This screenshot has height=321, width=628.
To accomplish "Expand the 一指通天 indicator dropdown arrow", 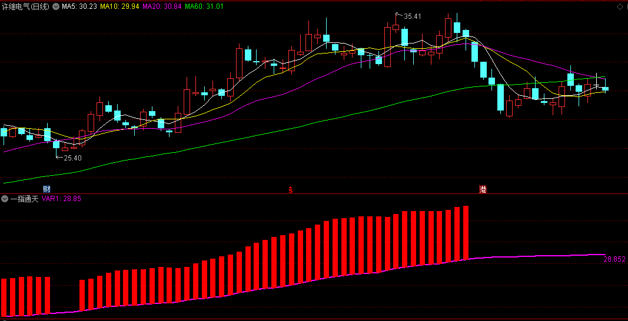I will 4,199.
